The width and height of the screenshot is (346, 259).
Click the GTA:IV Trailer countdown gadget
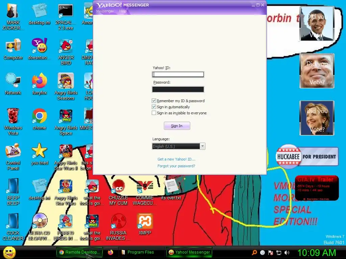[317, 188]
